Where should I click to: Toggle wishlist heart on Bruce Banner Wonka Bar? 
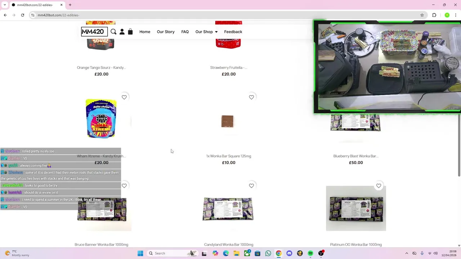124,186
